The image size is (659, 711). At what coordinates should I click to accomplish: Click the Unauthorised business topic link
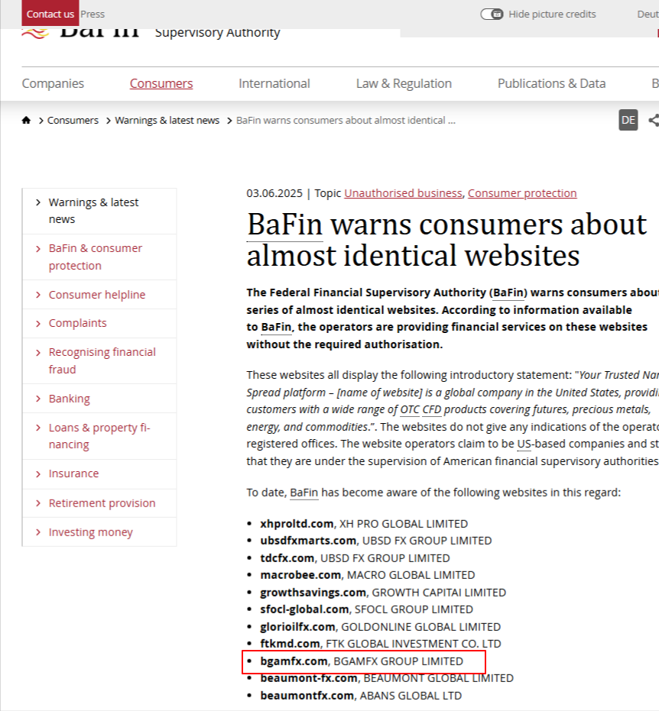(403, 193)
